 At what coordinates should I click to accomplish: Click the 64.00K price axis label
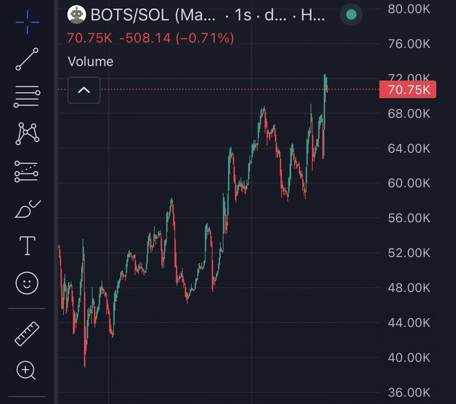(409, 148)
